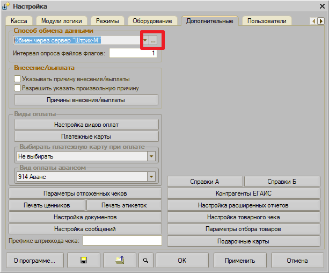Click the flag file polling interval field
The width and height of the screenshot is (329, 273).
point(133,53)
